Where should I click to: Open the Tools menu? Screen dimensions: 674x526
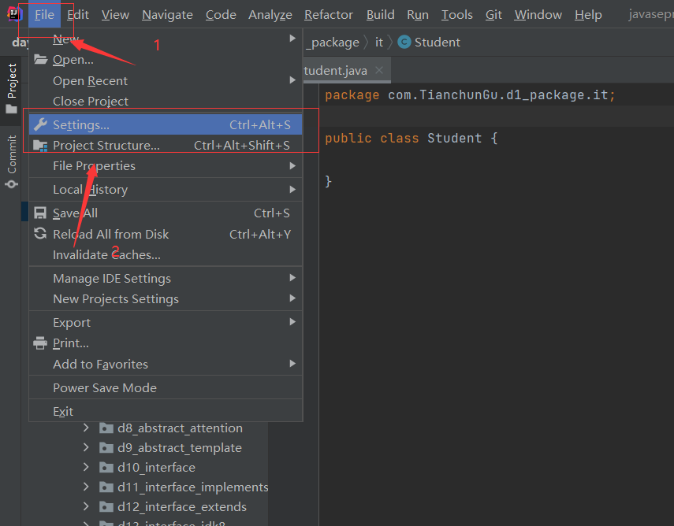tap(456, 15)
